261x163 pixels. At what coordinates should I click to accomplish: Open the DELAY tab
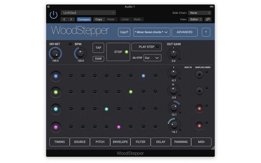pos(161,142)
